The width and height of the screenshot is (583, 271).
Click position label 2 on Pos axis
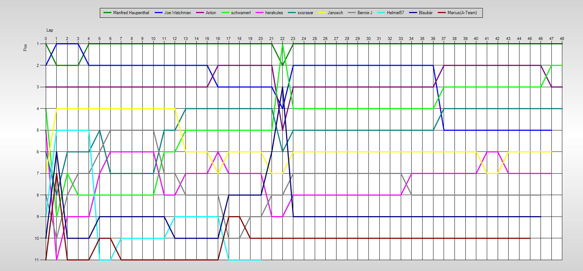37,65
